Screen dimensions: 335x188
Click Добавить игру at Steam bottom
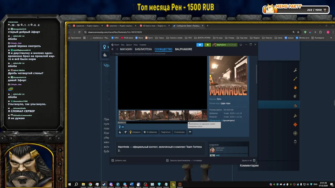119,161
